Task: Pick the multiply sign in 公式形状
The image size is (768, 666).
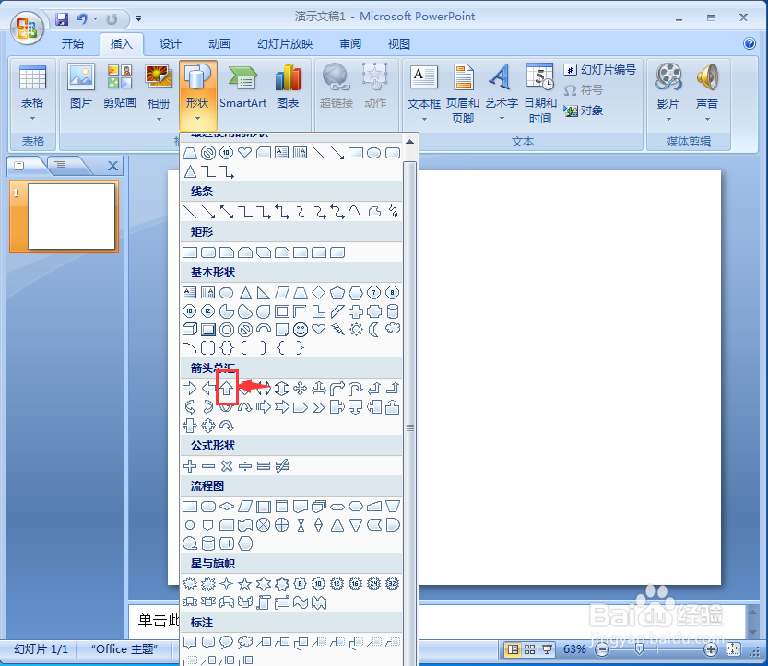Action: click(x=227, y=466)
